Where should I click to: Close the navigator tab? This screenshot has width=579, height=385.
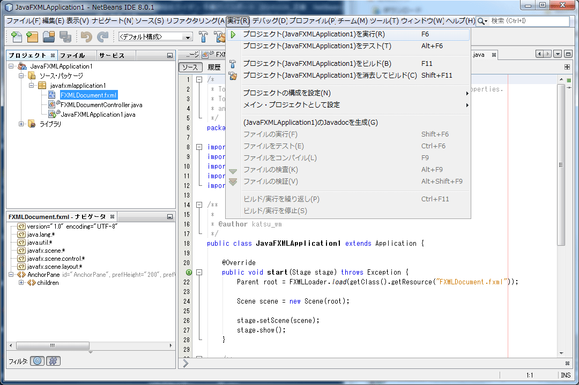pyautogui.click(x=112, y=216)
